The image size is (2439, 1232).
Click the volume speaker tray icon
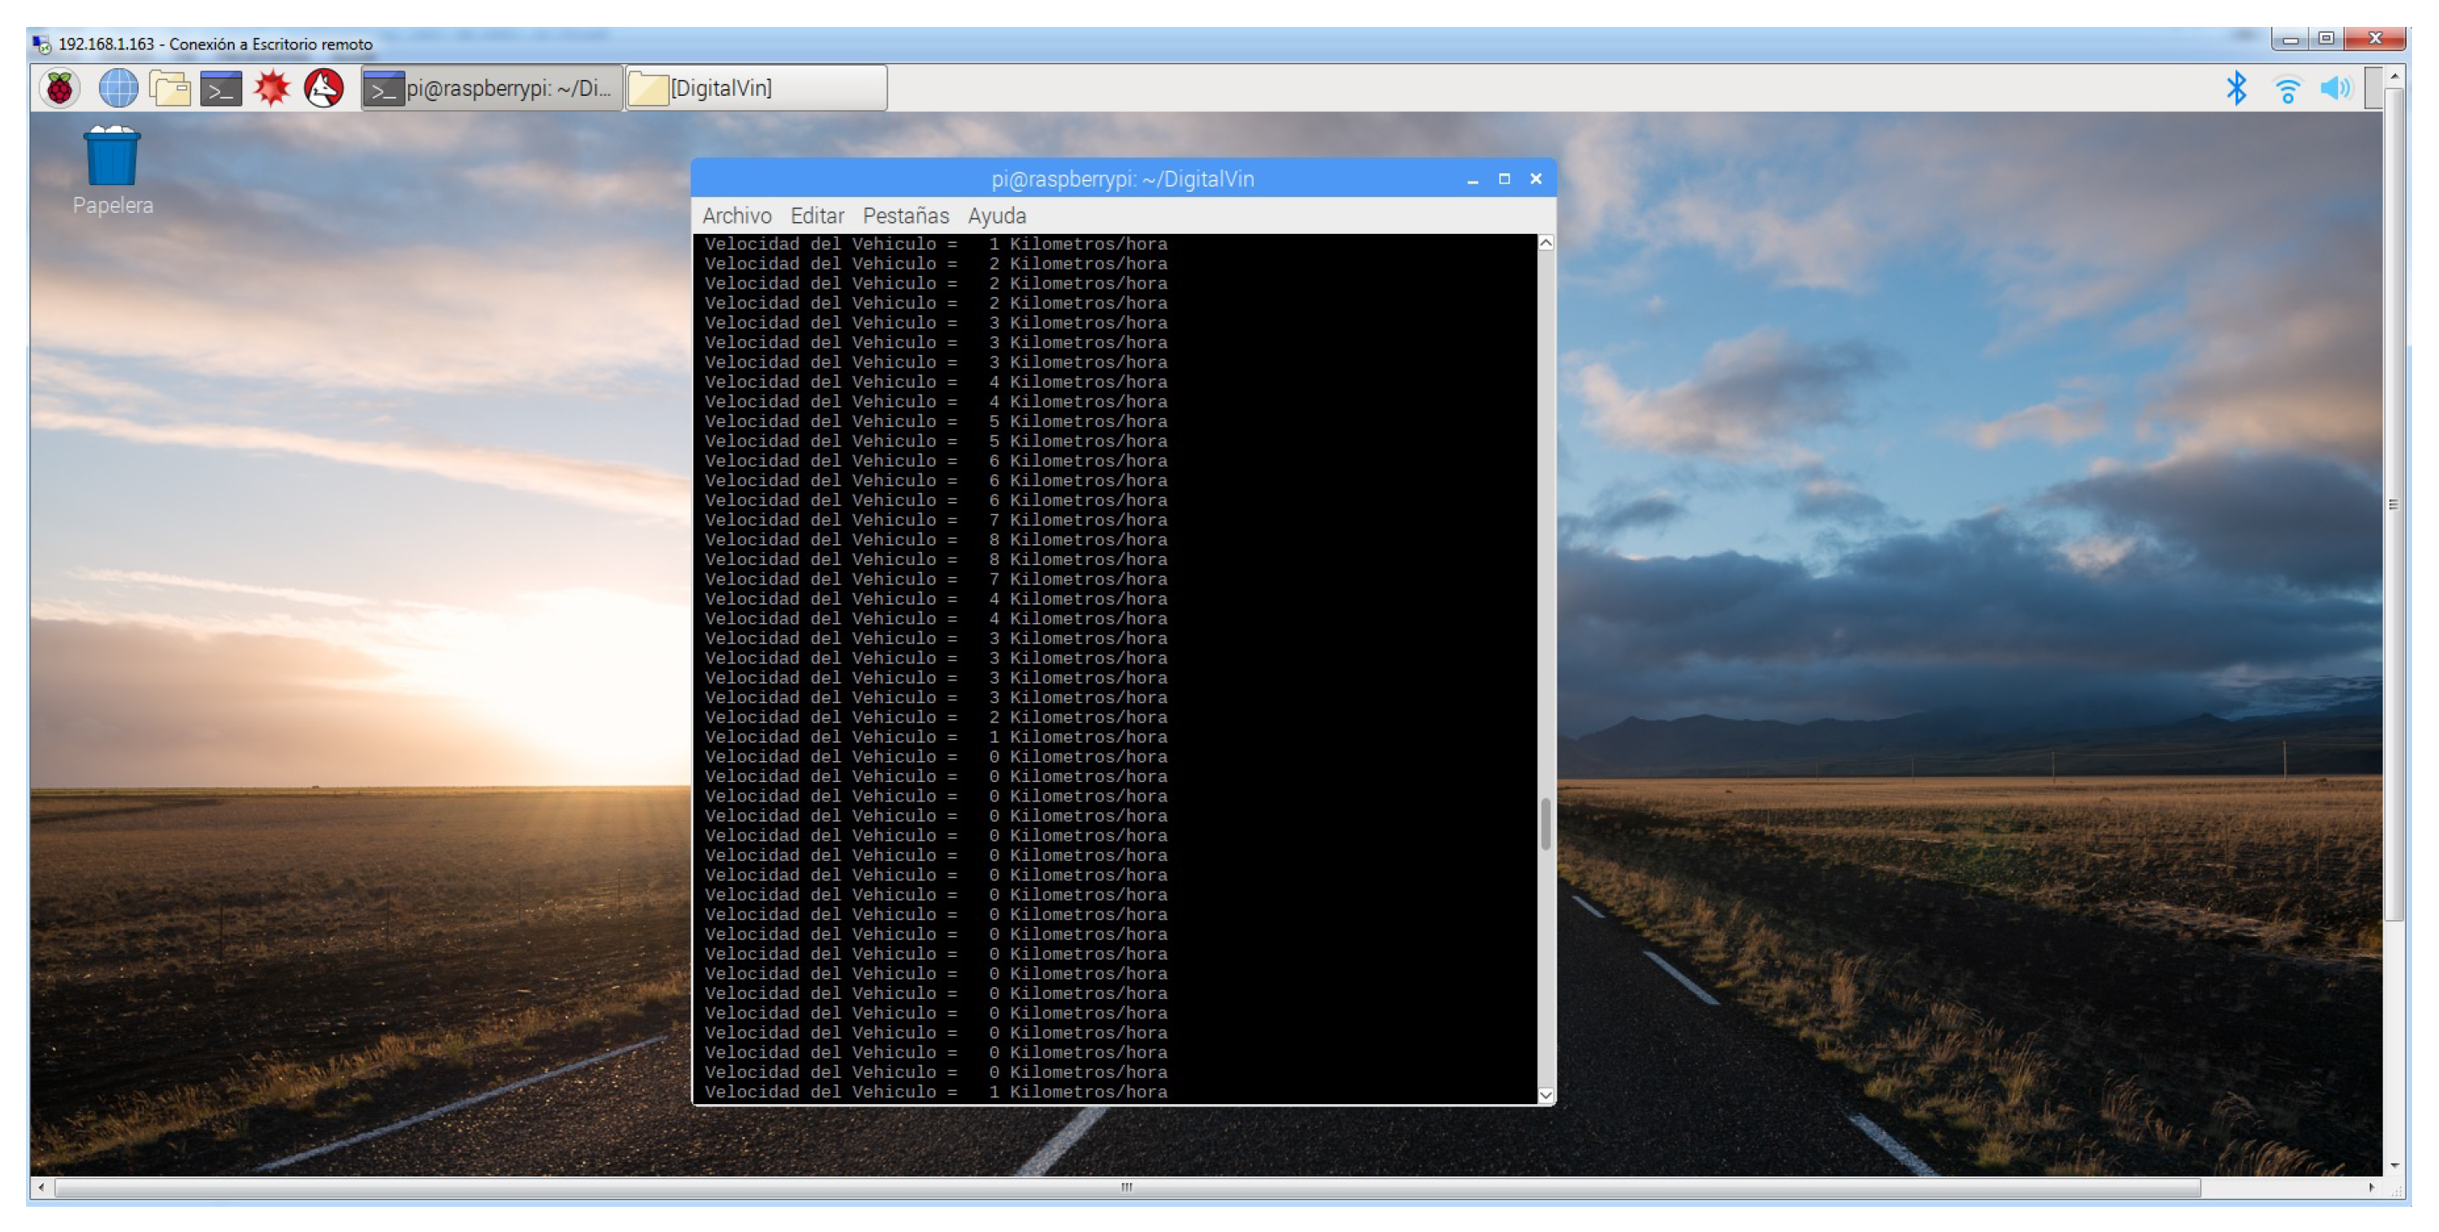(2335, 89)
